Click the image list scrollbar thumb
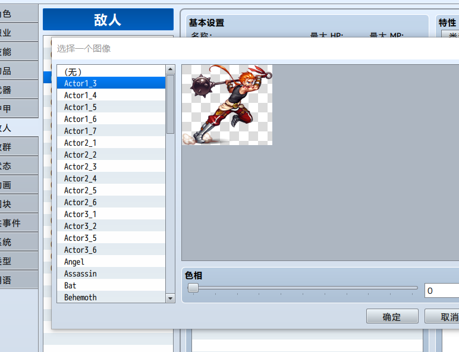 point(170,104)
